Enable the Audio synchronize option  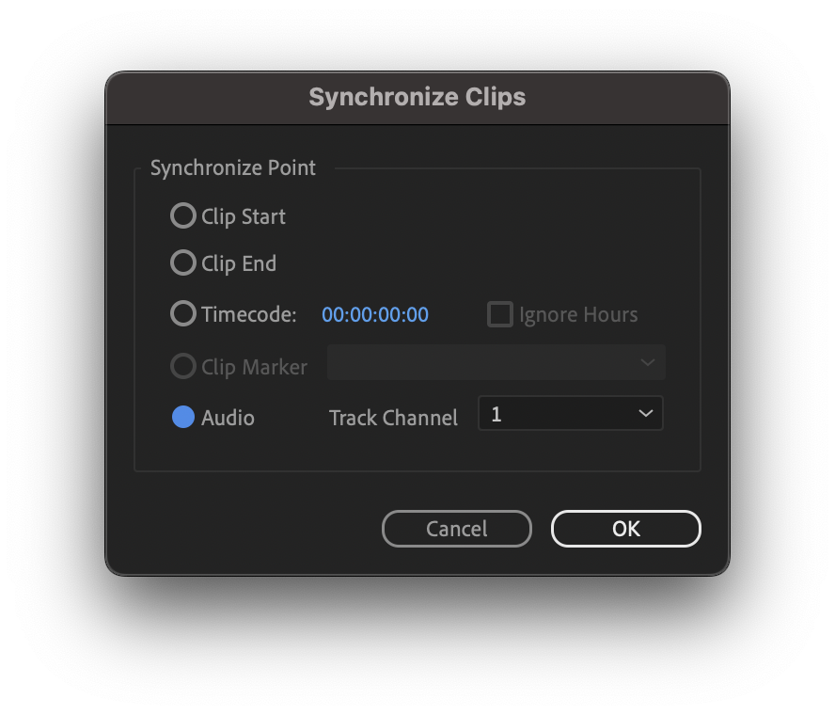pyautogui.click(x=182, y=418)
